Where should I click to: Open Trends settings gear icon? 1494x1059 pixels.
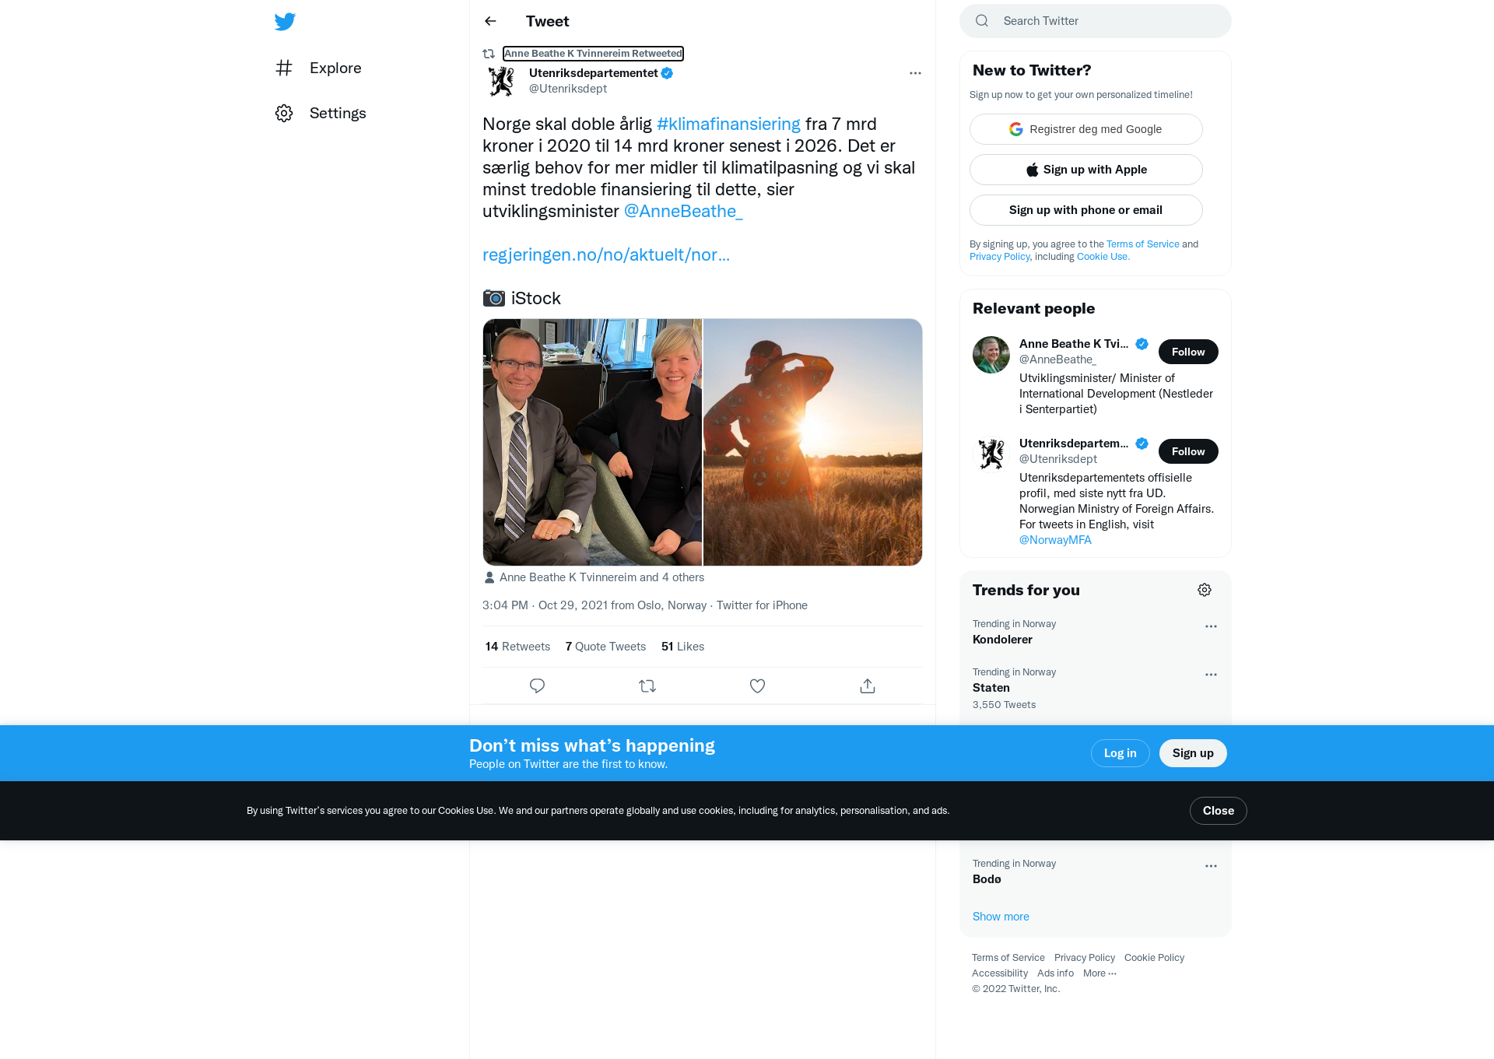(1205, 590)
